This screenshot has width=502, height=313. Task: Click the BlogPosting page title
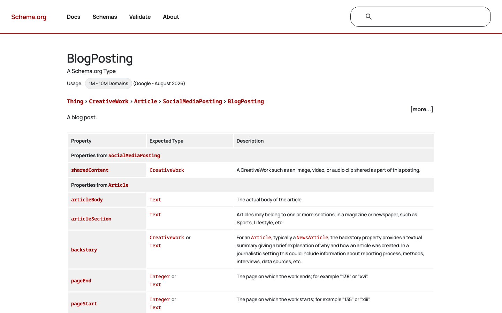point(100,58)
